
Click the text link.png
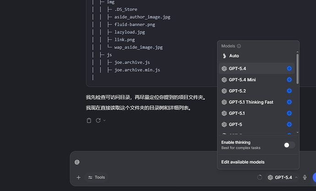(x=125, y=40)
